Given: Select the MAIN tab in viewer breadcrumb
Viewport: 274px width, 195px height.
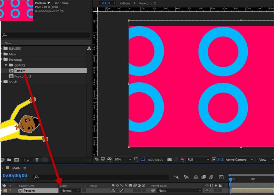Looking at the screenshot, I should coord(105,3).
